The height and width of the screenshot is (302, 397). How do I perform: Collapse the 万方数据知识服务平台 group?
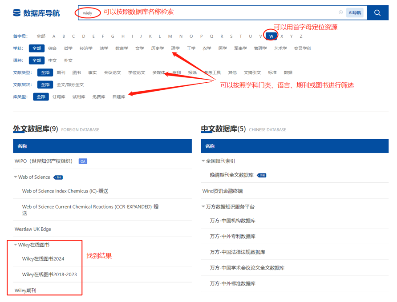pos(203,207)
